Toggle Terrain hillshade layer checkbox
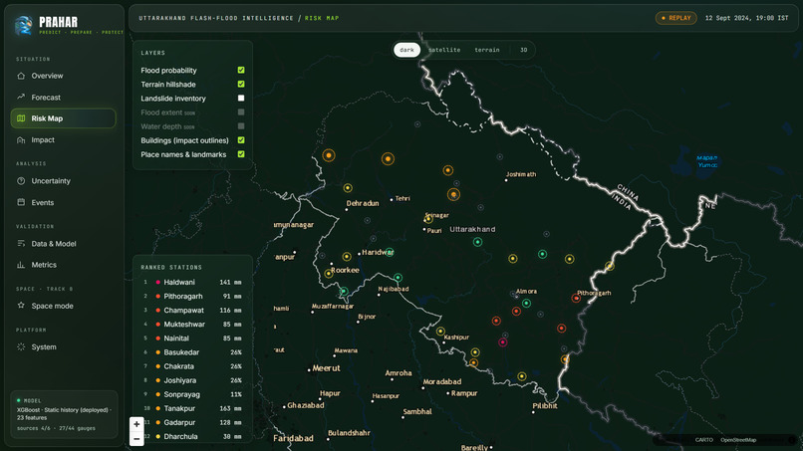The height and width of the screenshot is (451, 803). click(241, 84)
